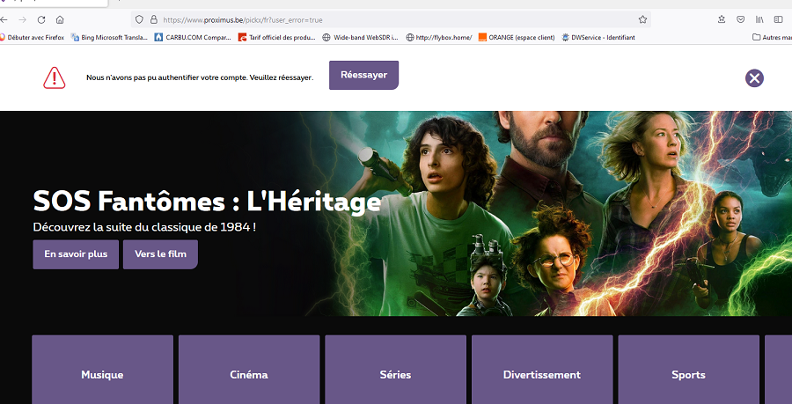The image size is (792, 404).
Task: Open bookmarks menu star-tray icon
Action: click(x=722, y=19)
